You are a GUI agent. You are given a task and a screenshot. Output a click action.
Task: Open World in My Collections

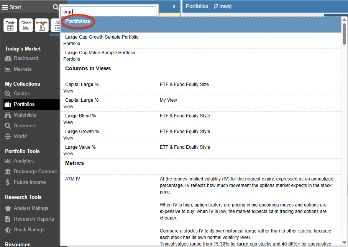[16, 136]
